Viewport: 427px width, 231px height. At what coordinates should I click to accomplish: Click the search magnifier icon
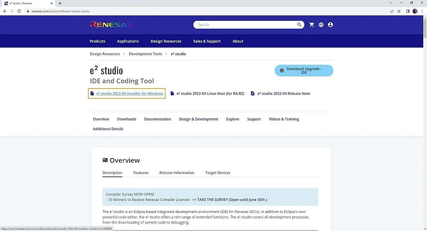(x=299, y=25)
